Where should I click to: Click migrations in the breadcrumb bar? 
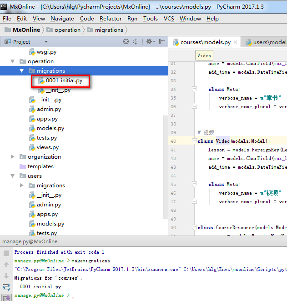pos(105,30)
